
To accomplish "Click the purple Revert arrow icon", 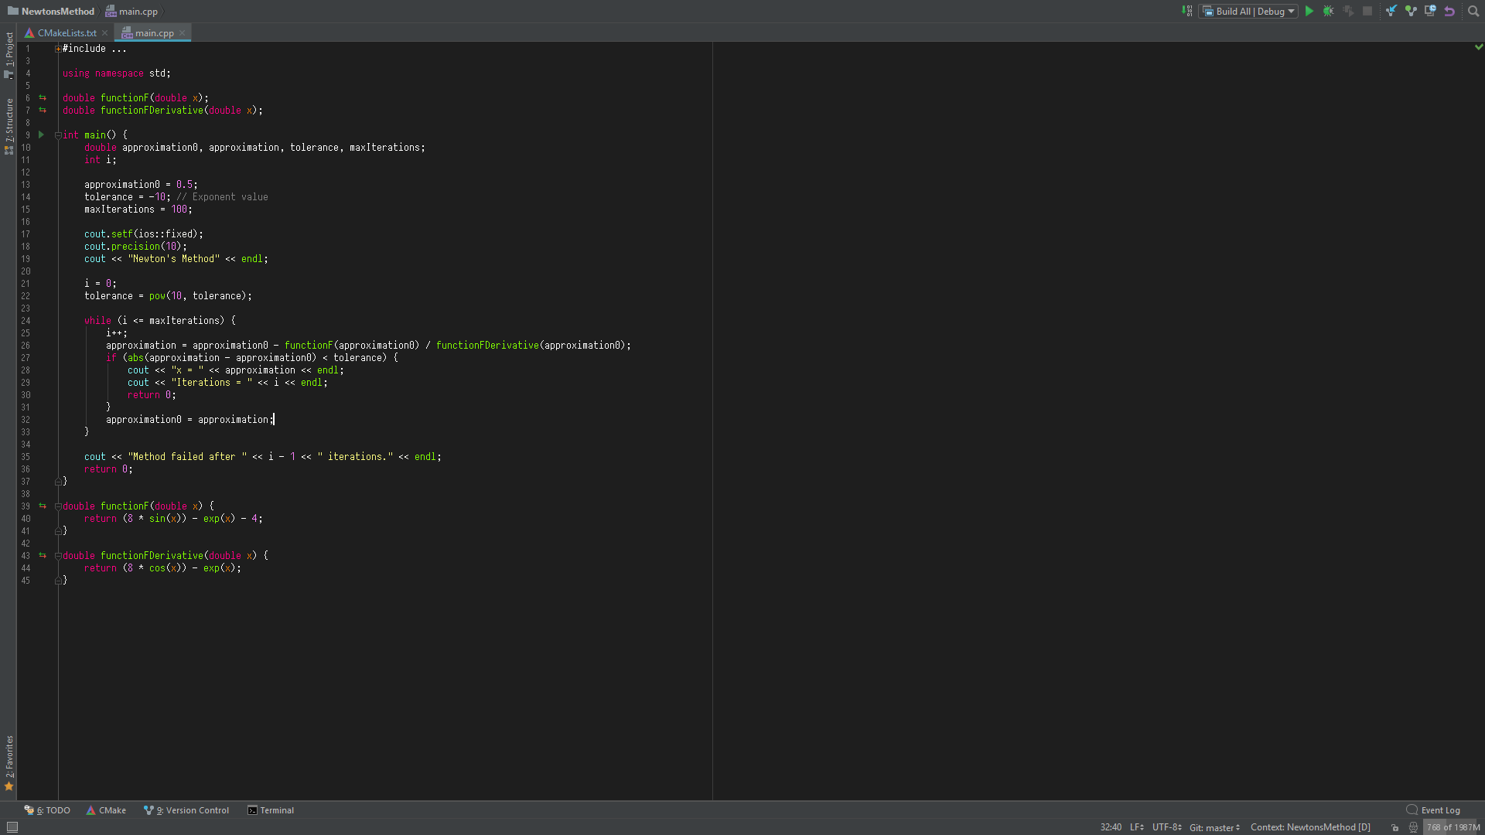I will 1449,11.
